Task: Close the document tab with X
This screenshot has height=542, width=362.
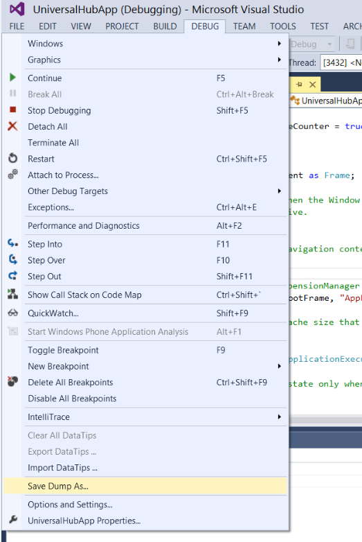Action: pos(313,85)
